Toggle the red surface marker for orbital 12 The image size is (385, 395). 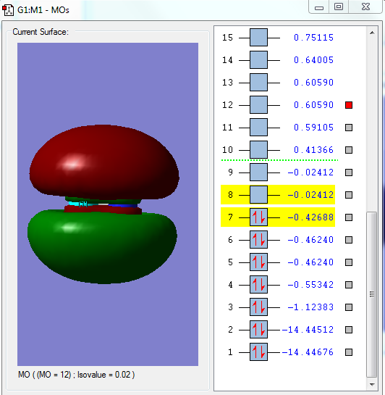click(x=349, y=105)
